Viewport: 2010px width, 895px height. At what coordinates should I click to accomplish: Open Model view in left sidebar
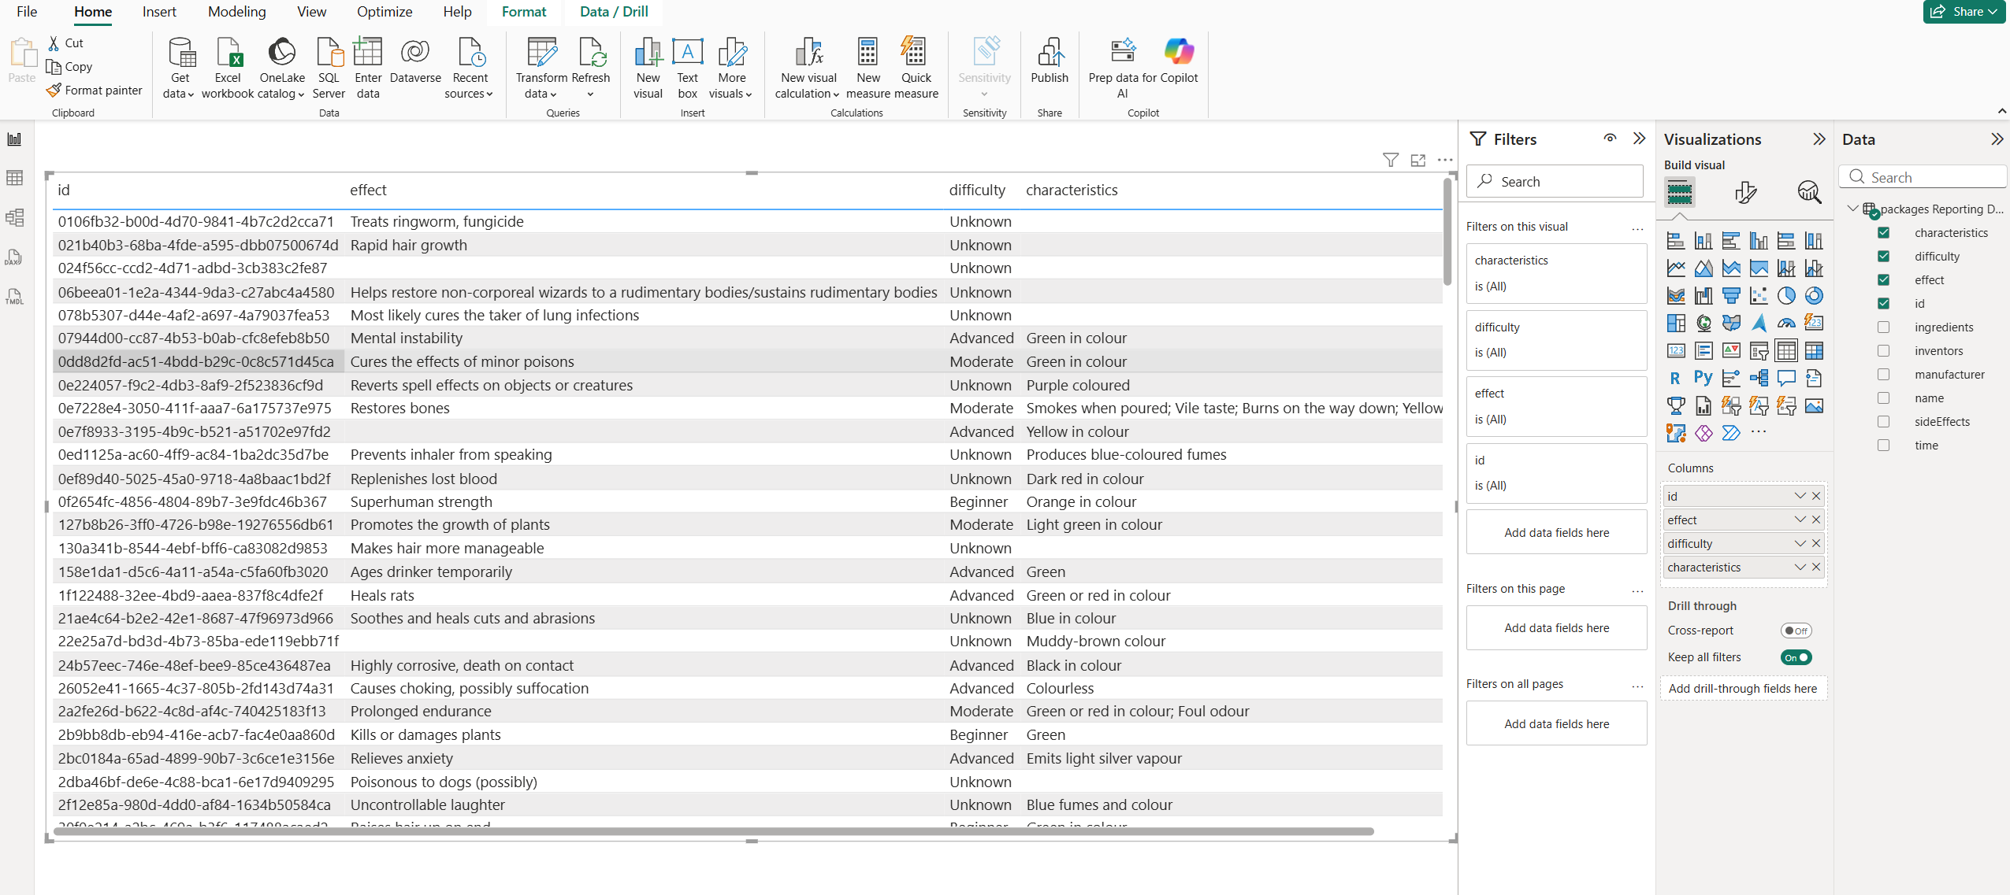14,217
